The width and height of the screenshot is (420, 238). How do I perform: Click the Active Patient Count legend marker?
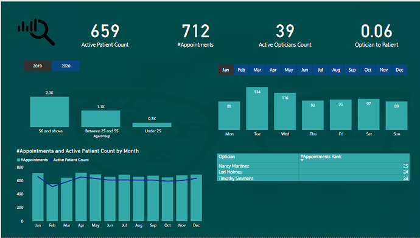click(51, 160)
